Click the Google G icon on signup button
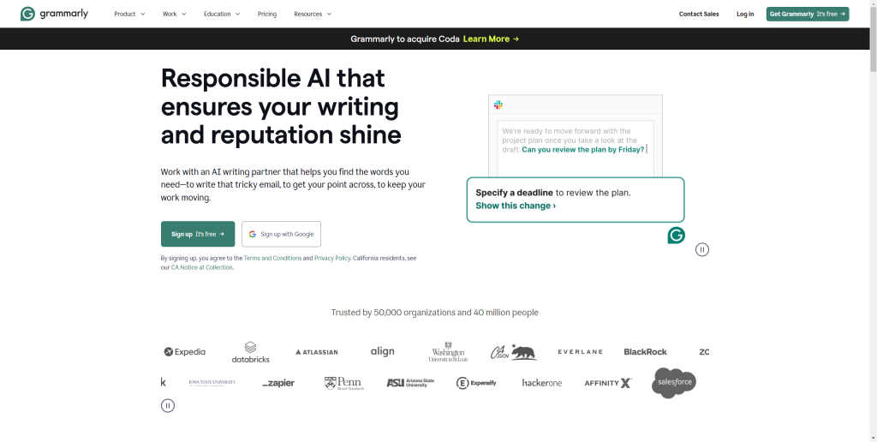 [x=253, y=234]
